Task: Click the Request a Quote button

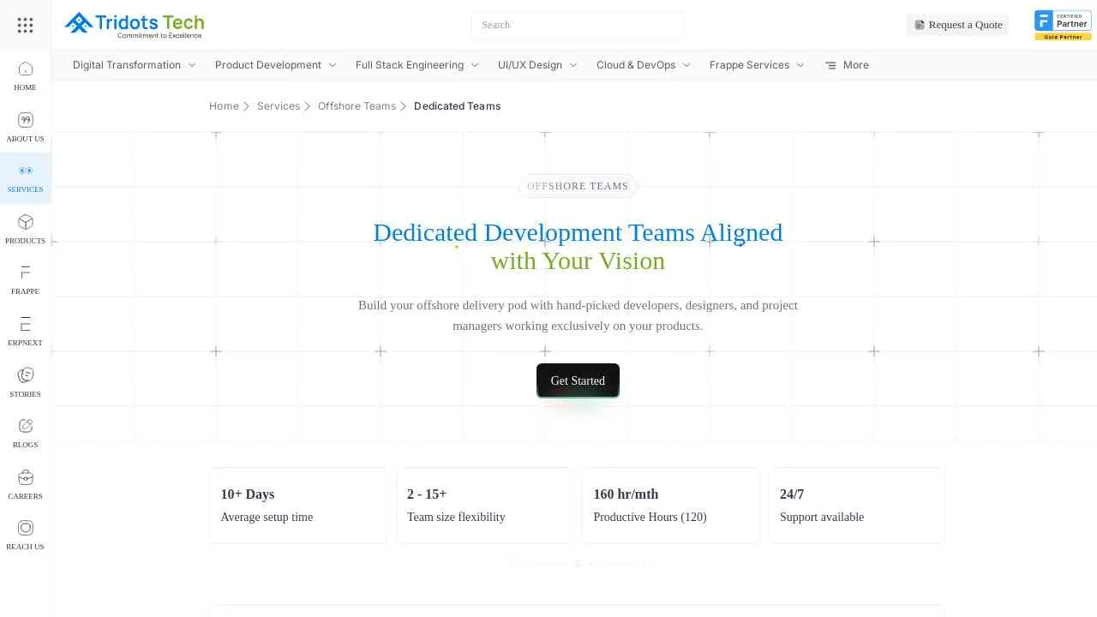Action: pos(958,25)
